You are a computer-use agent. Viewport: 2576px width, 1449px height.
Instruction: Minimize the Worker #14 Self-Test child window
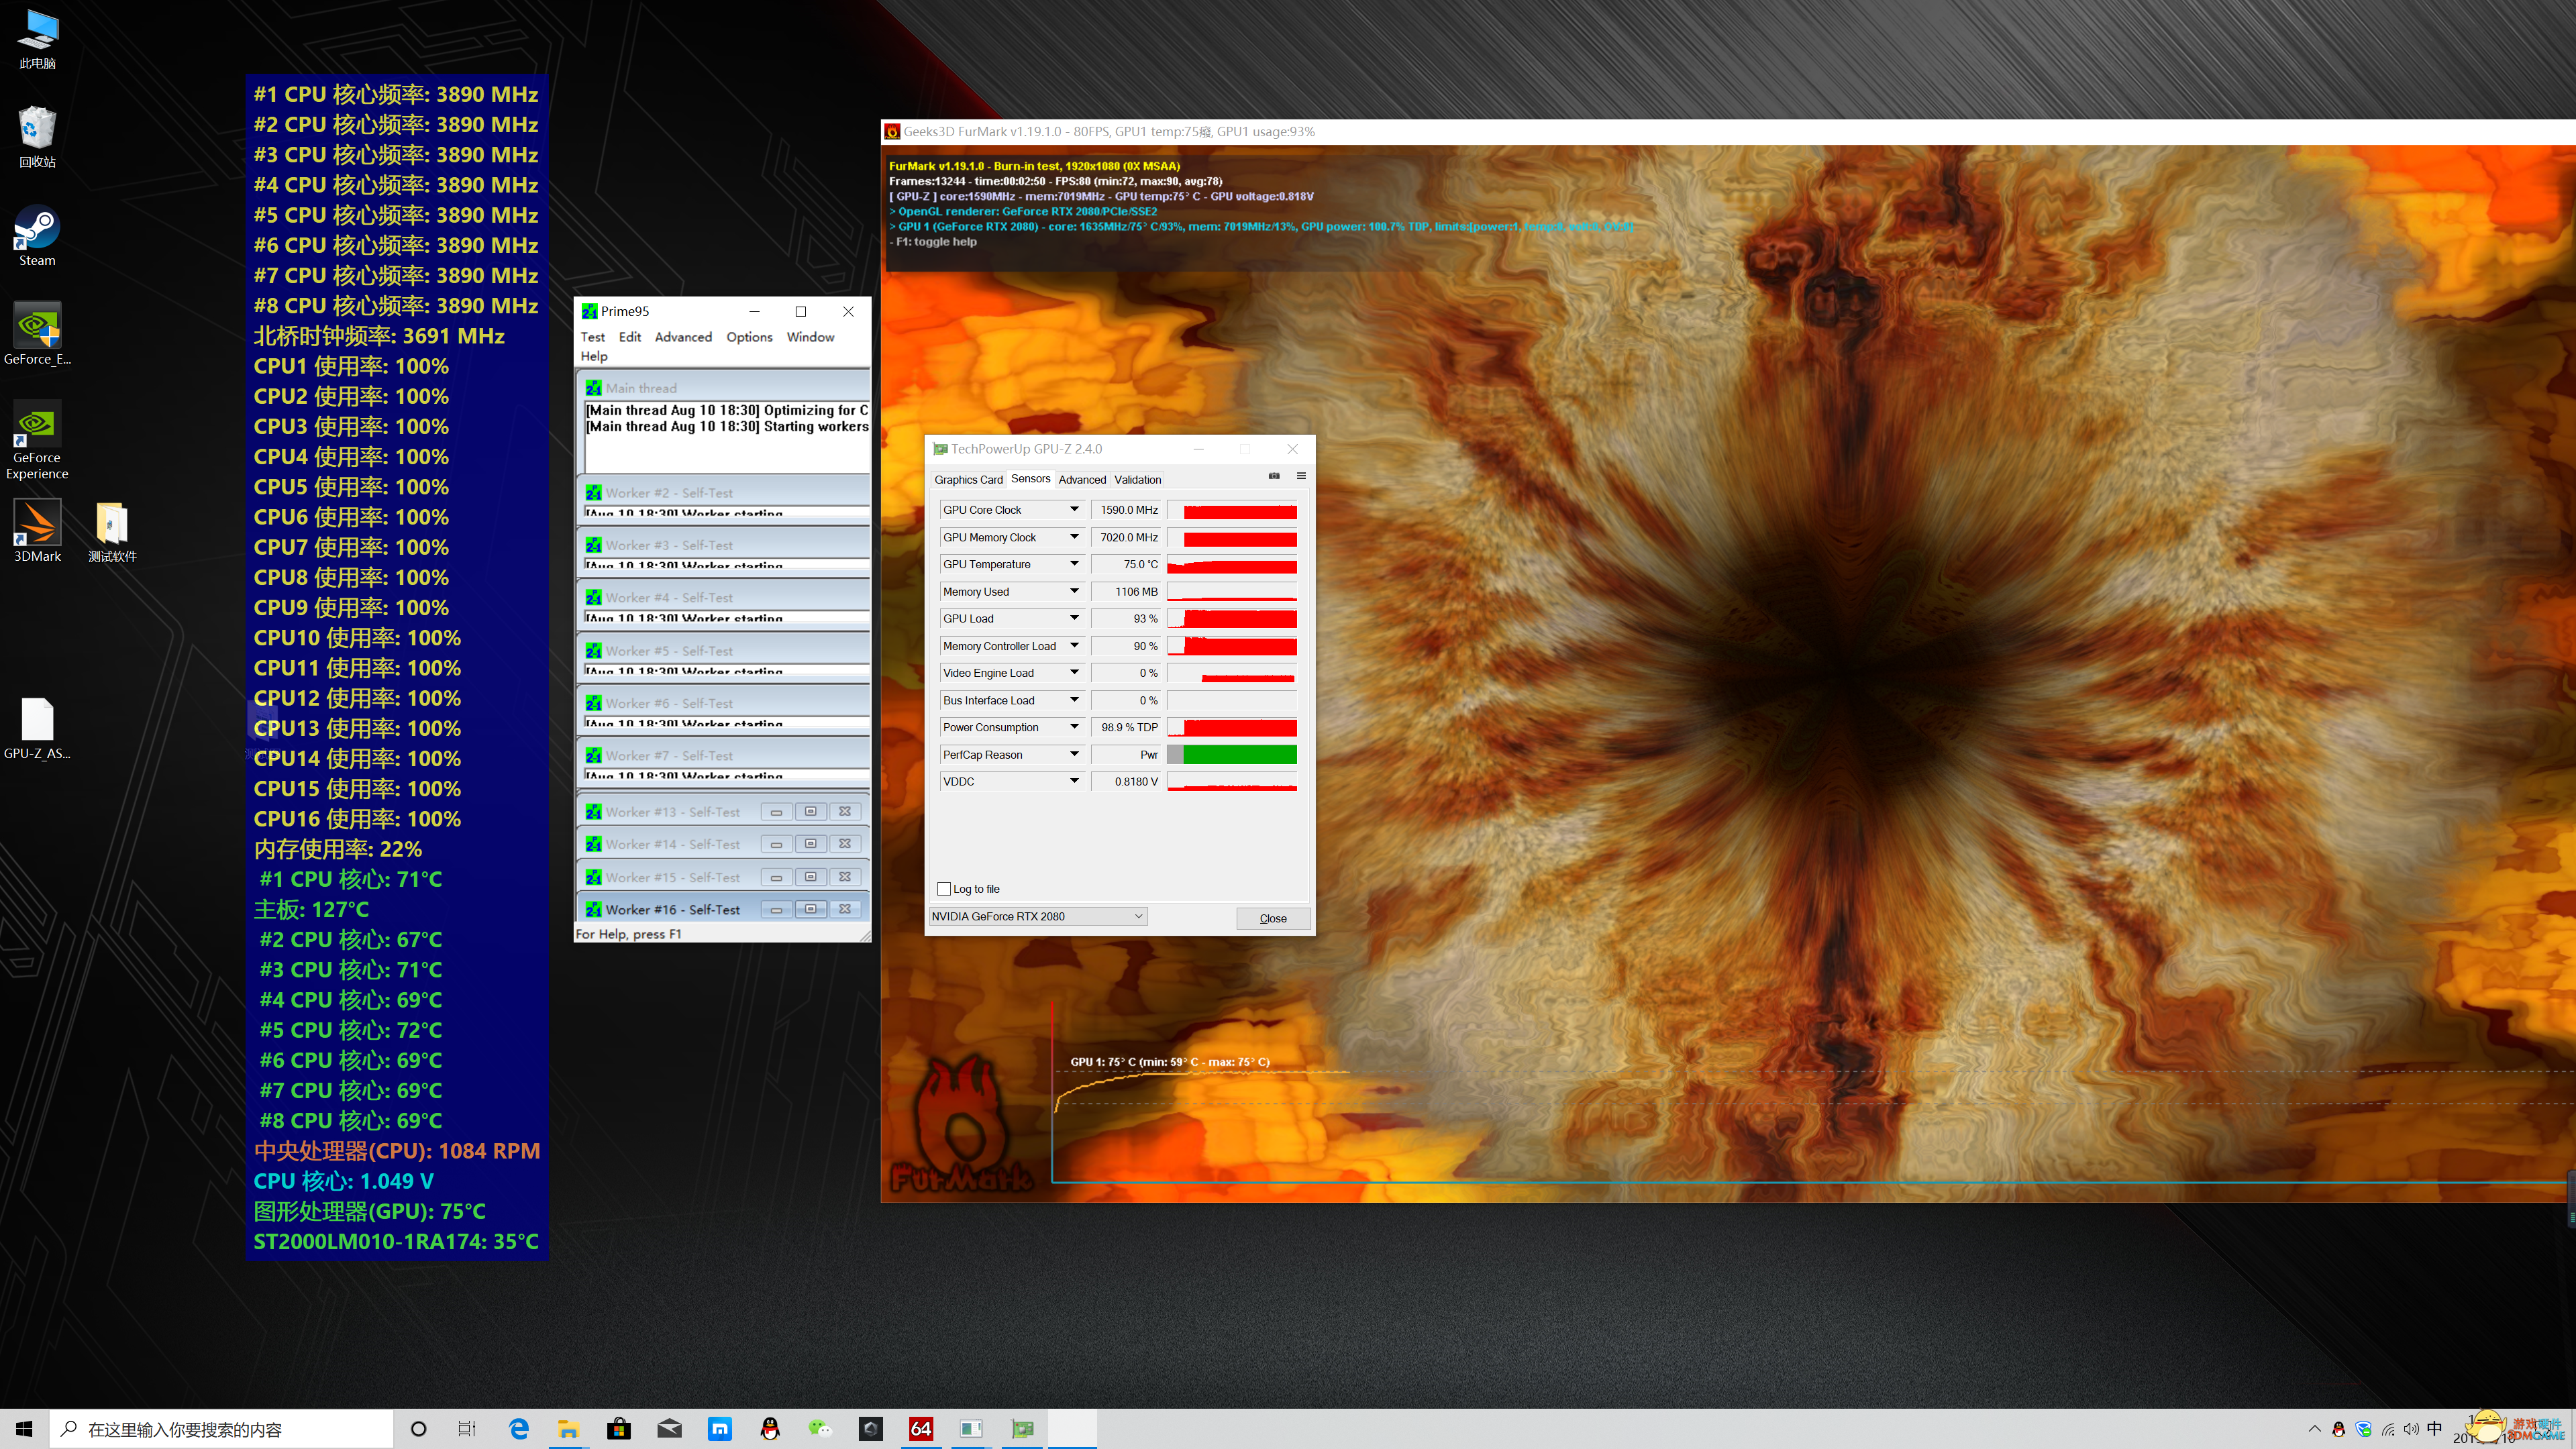coord(776,845)
